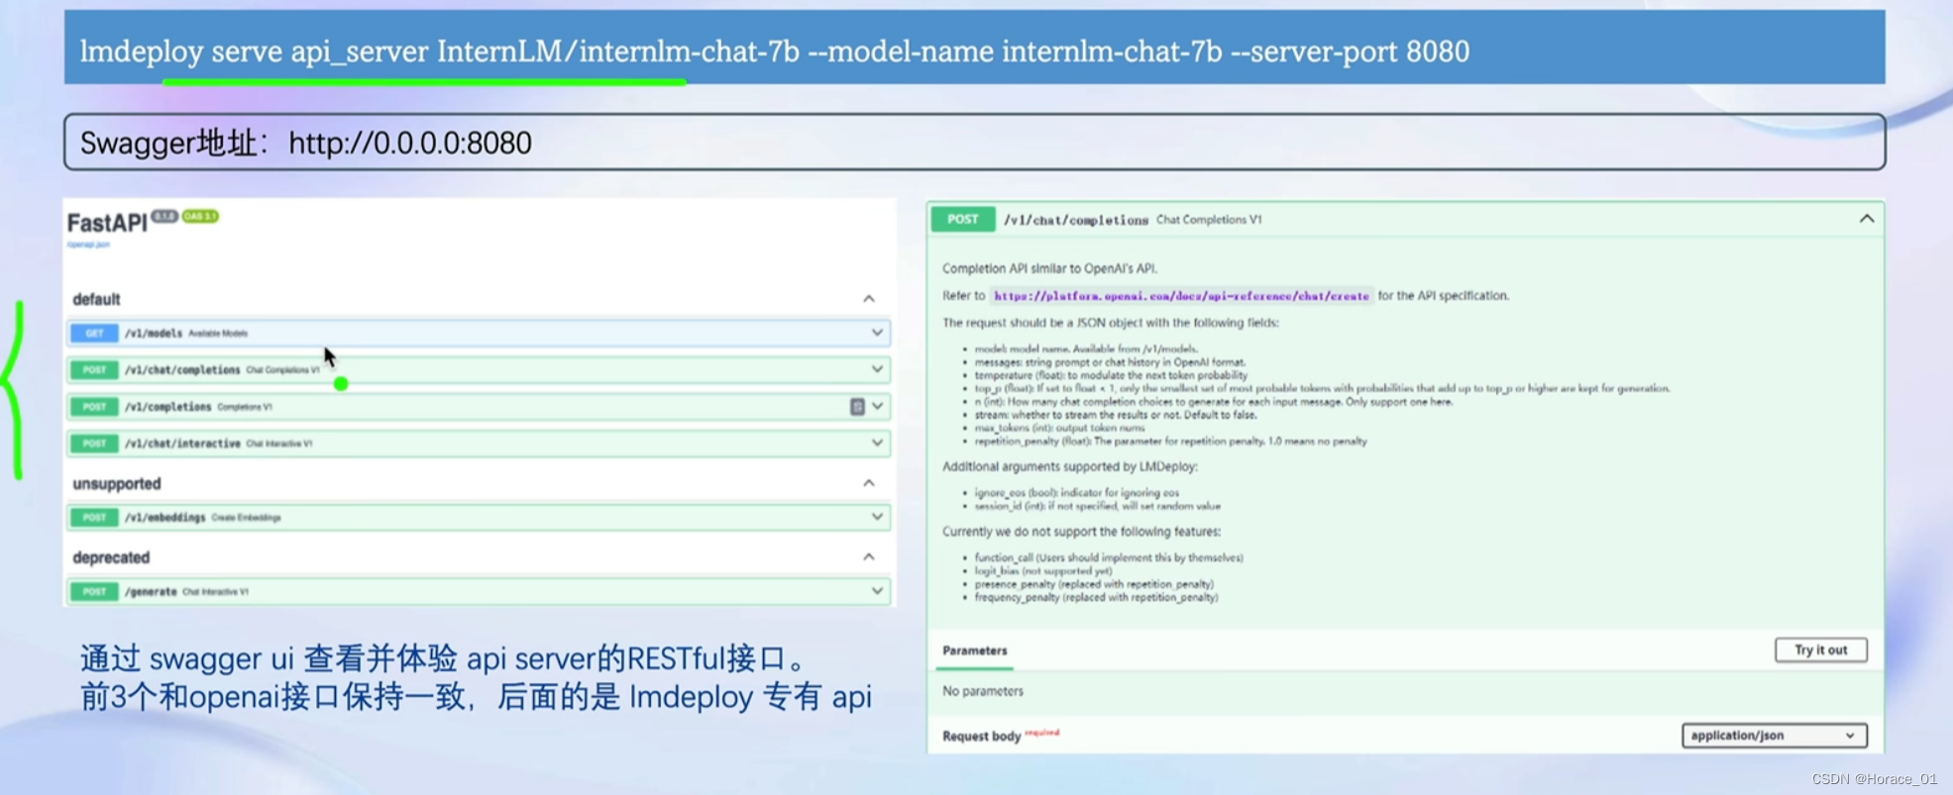Click the unsupported section heading

pyautogui.click(x=116, y=483)
